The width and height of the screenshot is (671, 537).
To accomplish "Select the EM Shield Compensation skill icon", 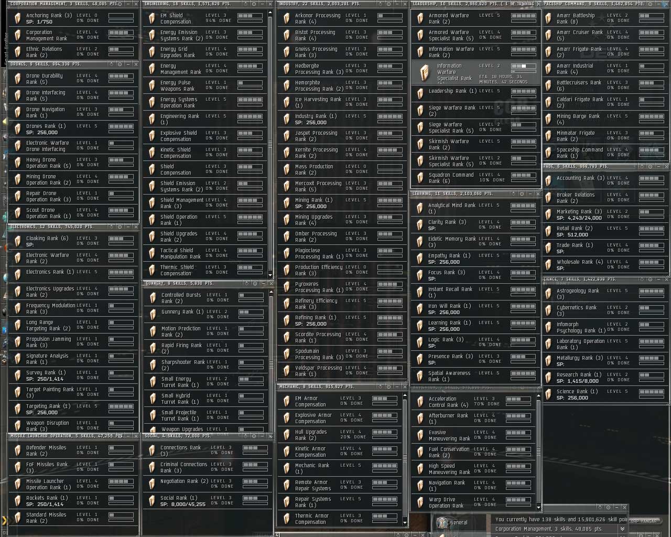I will (151, 19).
